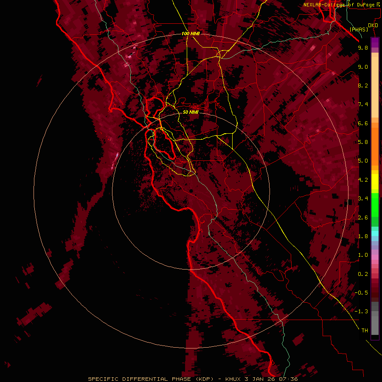382x382 pixels.
Task: Click the DKD unit label
Action: (x=373, y=25)
